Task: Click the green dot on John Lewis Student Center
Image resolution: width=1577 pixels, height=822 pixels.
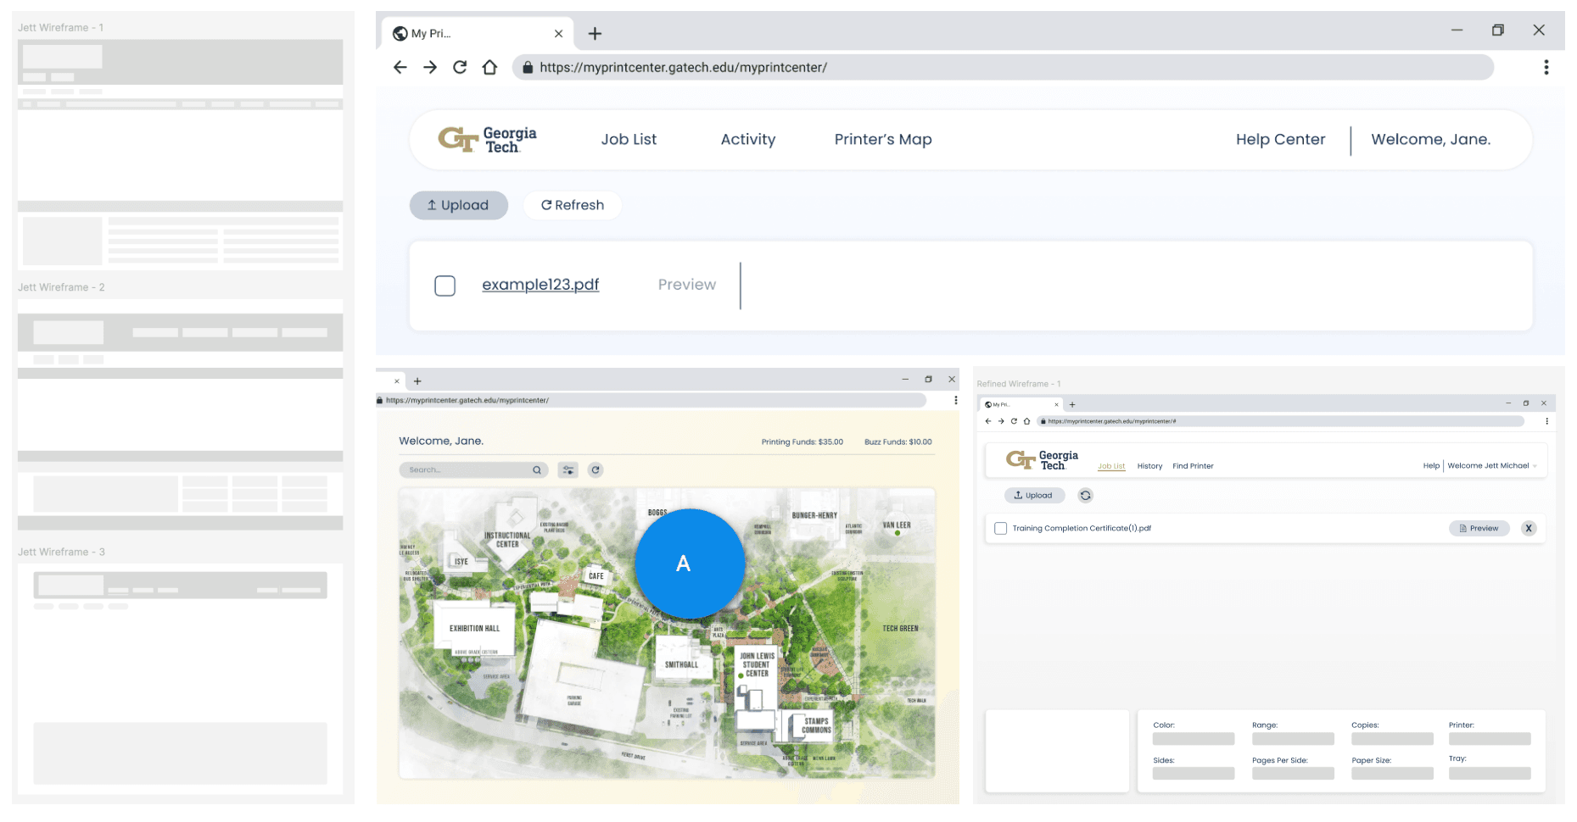Action: point(741,675)
